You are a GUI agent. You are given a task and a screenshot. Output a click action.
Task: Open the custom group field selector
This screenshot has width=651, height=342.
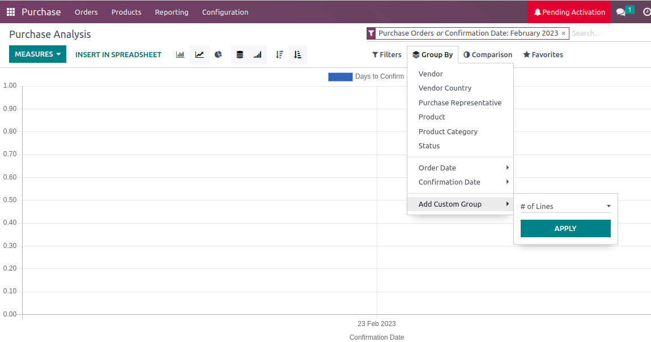point(565,207)
